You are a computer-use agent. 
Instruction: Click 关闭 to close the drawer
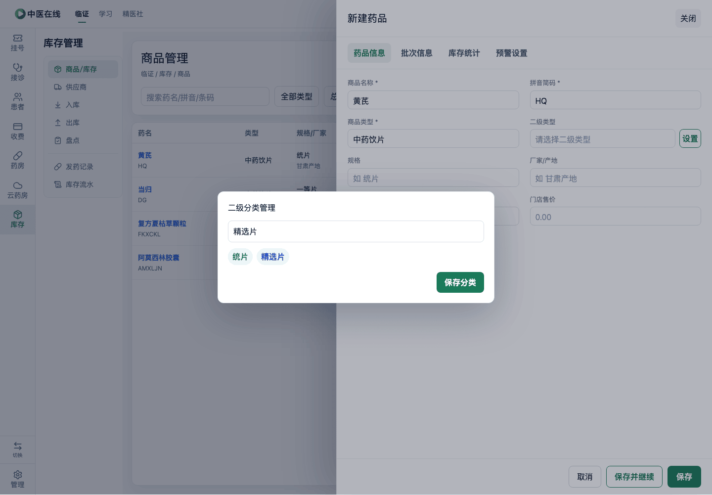688,18
